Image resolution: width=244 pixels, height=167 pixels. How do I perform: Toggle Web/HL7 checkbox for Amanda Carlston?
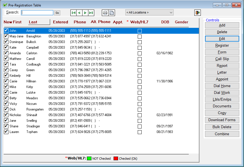(140, 53)
